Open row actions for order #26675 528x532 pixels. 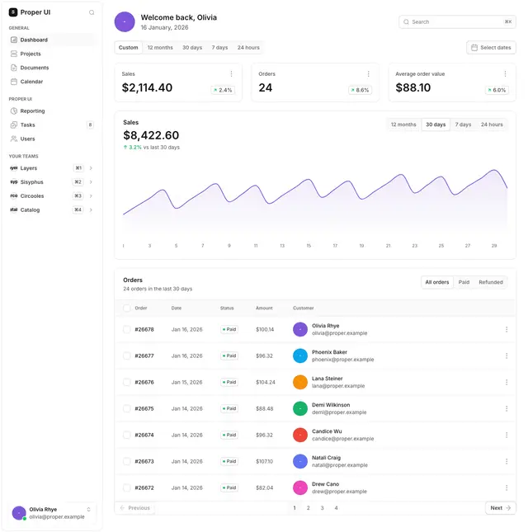click(x=507, y=408)
